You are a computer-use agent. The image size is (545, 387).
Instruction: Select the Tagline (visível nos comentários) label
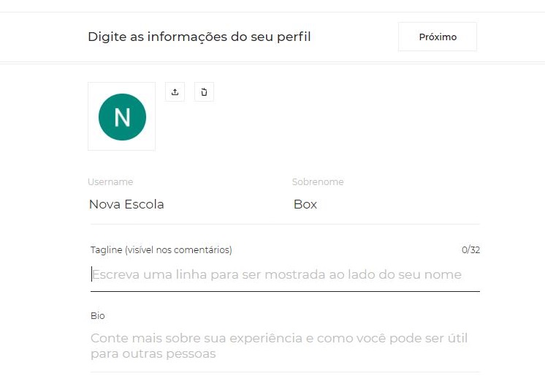pos(161,250)
